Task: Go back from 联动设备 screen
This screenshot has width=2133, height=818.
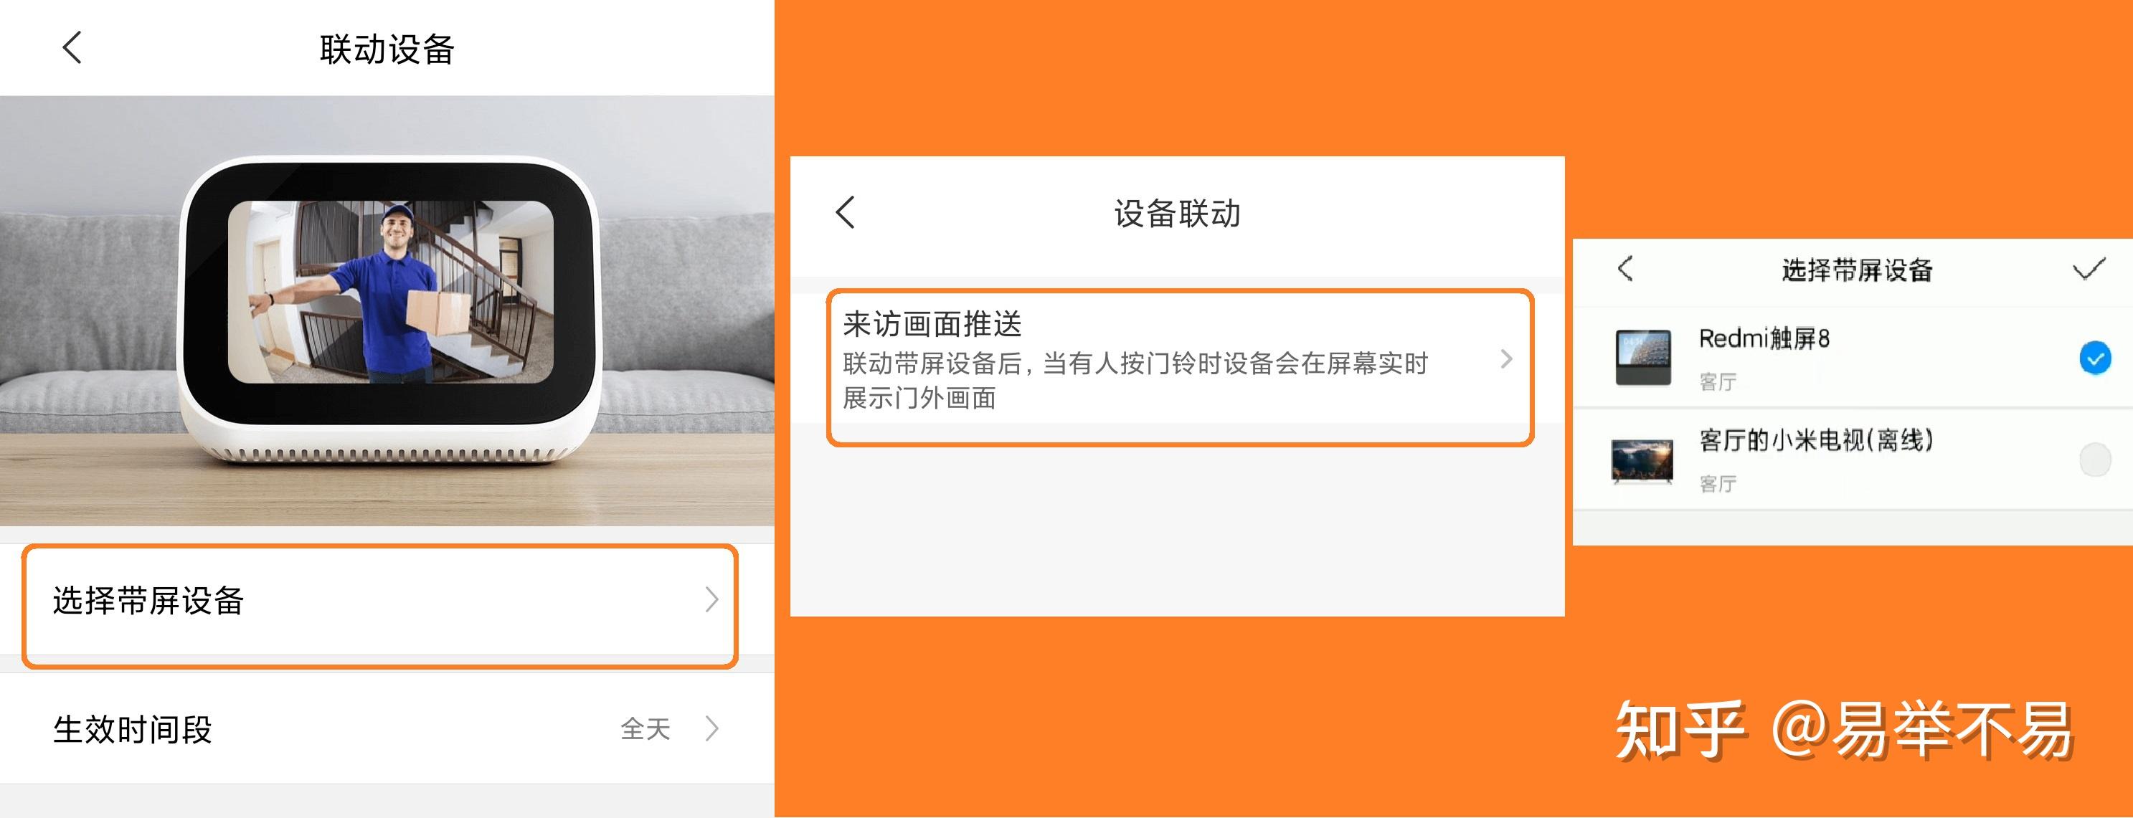Action: 72,48
